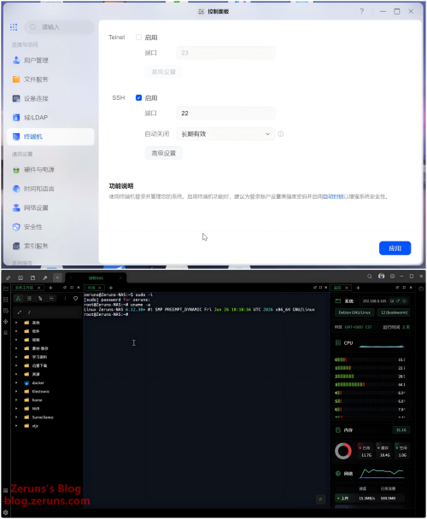
Task: Add a new tab next to 终端 tab
Action: click(111, 288)
